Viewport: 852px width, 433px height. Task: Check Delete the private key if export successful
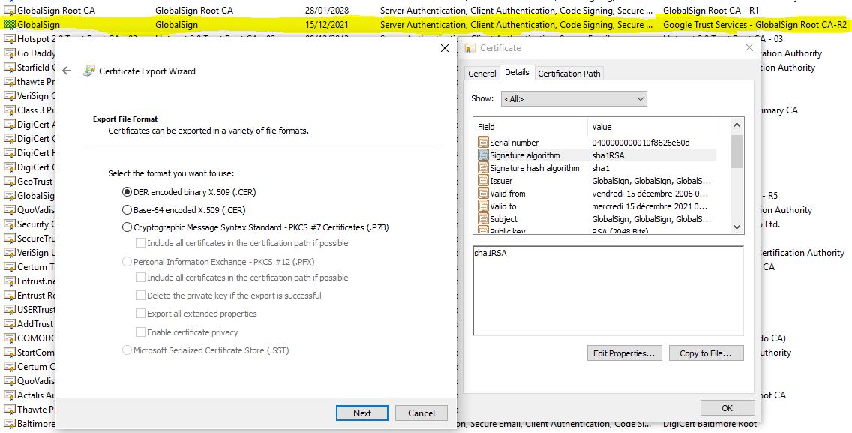tap(141, 296)
